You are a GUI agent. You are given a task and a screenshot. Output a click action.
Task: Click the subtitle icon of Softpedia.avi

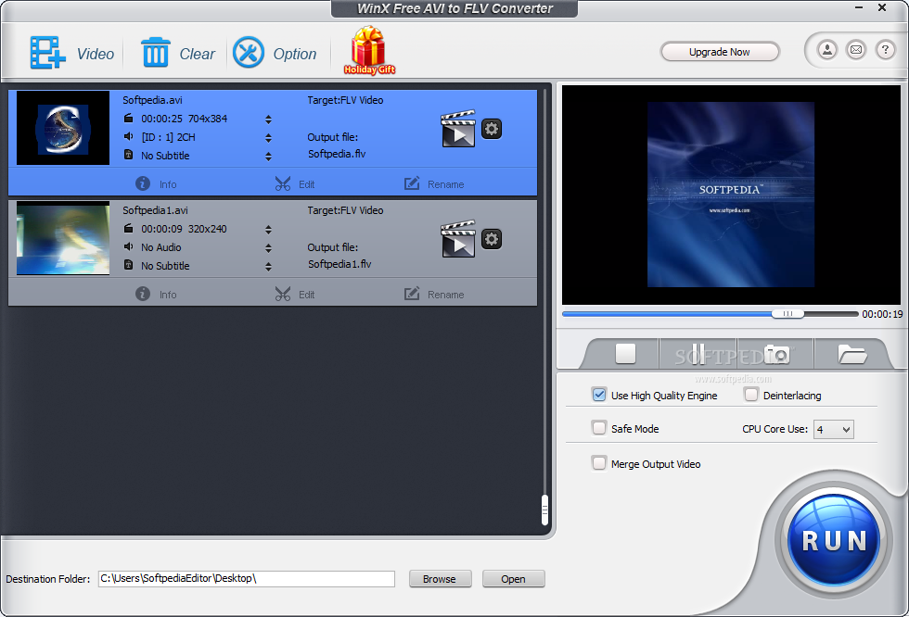[129, 155]
